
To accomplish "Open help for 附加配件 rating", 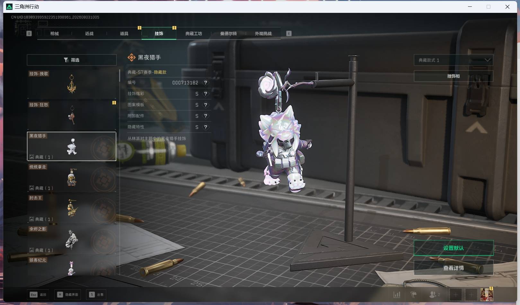I will click(206, 116).
